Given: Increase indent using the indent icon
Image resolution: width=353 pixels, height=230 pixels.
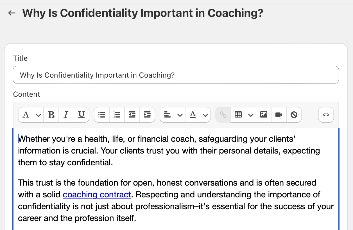Looking at the screenshot, I should pyautogui.click(x=147, y=115).
